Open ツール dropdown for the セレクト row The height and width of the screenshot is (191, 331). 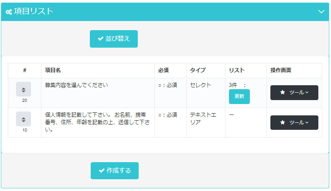click(294, 93)
